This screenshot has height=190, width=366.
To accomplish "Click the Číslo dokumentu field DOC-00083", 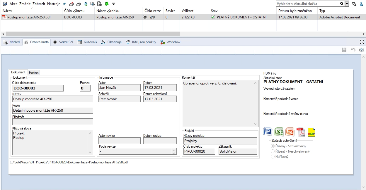I will coord(38,88).
